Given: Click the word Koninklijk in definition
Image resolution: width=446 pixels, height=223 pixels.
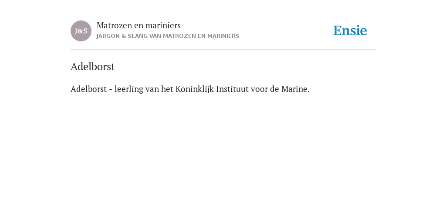Looking at the screenshot, I should tap(195, 89).
